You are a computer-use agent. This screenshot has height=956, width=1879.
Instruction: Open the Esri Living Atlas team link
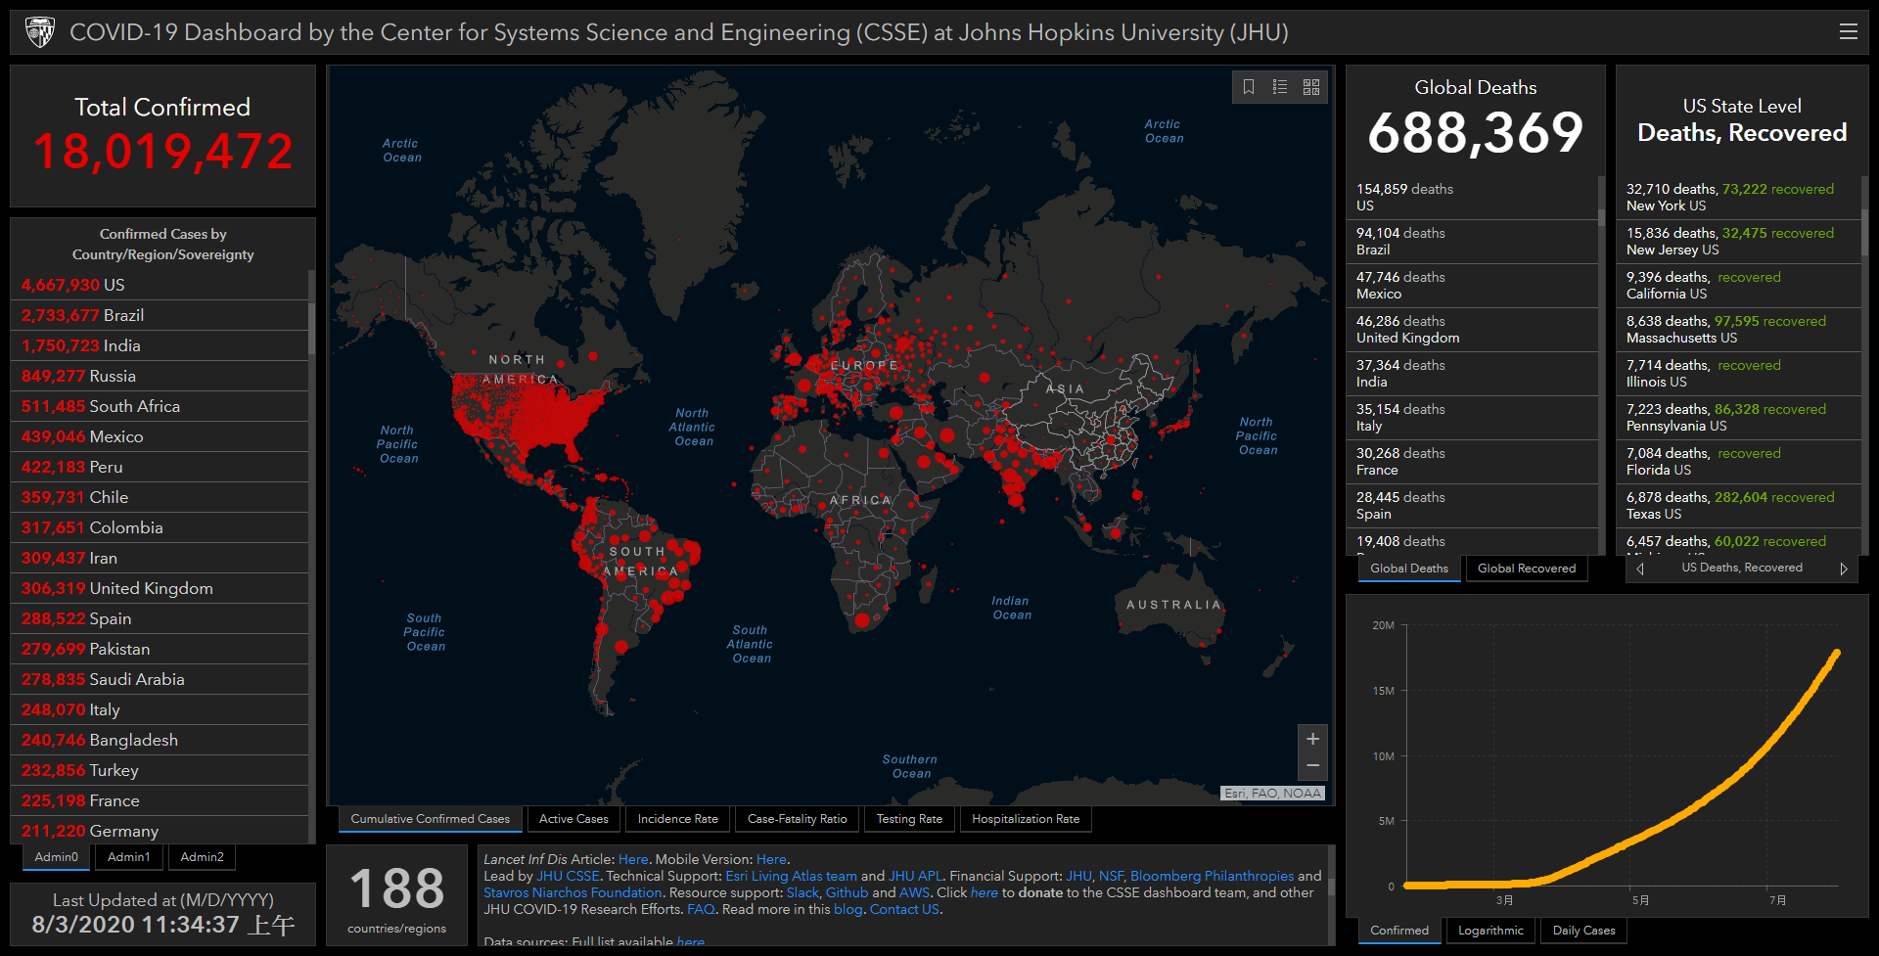click(x=791, y=877)
